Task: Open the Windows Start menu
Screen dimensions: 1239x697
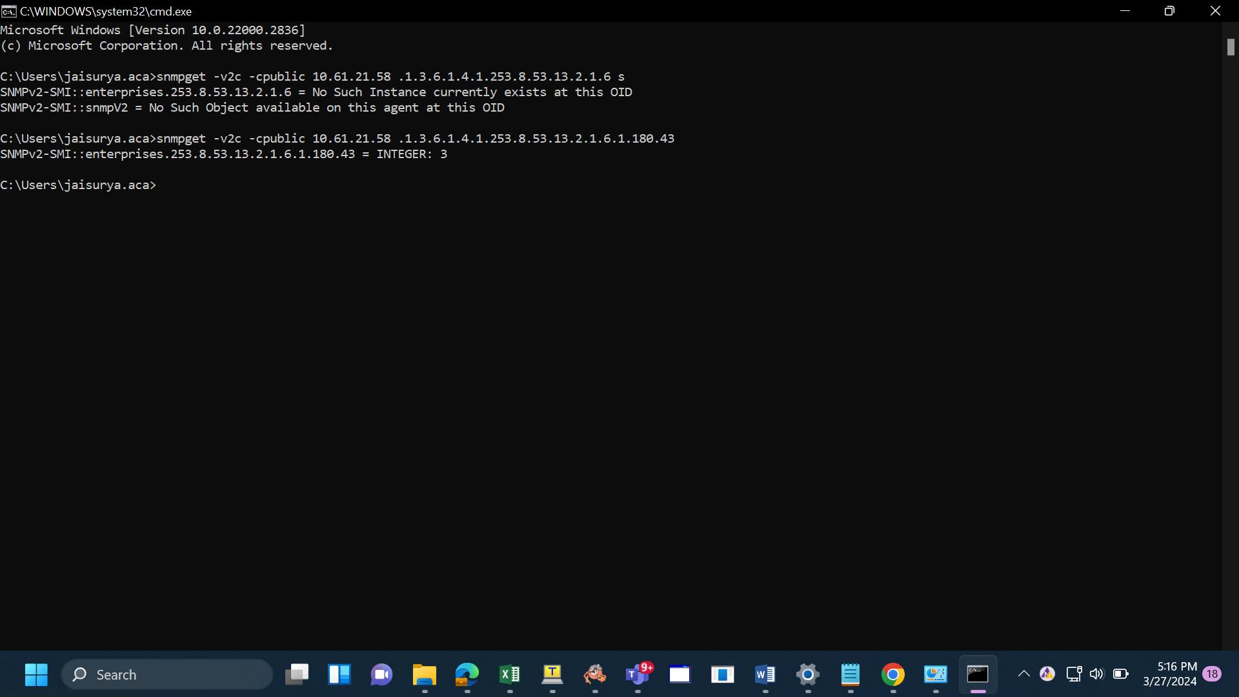Action: (x=36, y=674)
